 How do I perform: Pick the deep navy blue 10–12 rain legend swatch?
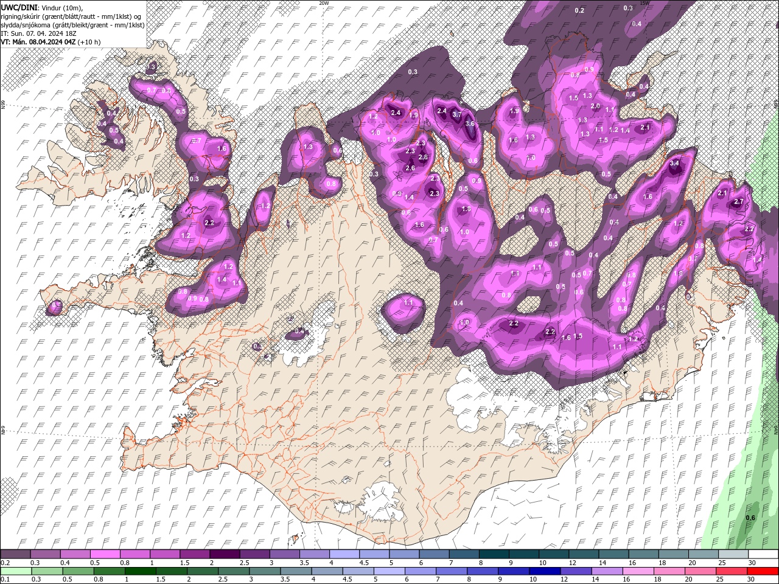pos(545,571)
